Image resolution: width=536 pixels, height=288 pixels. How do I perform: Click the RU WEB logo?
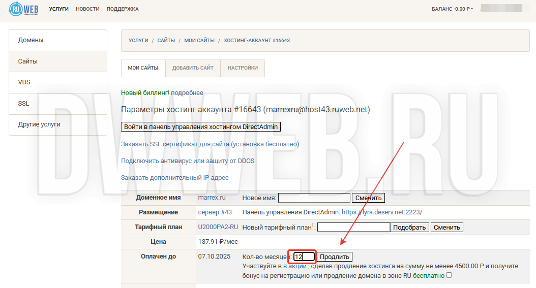(24, 9)
